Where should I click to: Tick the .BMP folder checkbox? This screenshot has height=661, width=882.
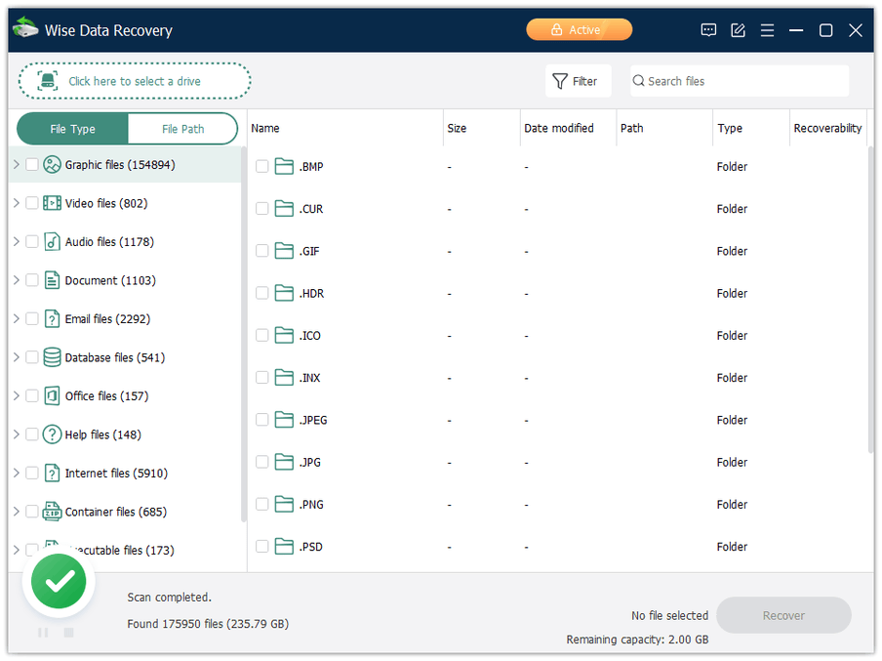pyautogui.click(x=261, y=166)
